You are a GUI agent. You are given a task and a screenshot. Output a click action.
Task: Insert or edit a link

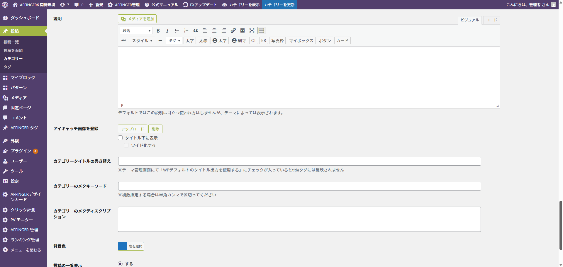point(233,30)
